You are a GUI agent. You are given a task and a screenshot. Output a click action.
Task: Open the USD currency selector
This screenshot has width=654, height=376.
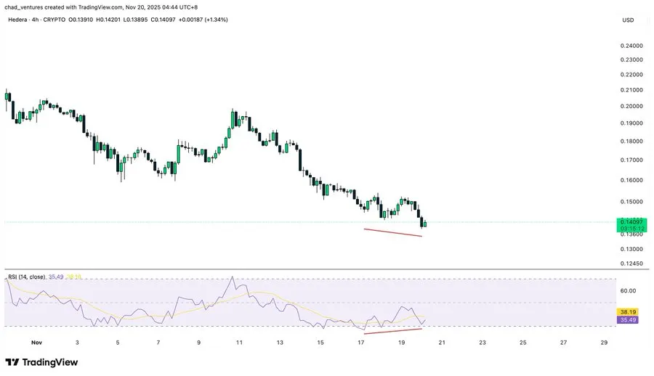pos(628,20)
